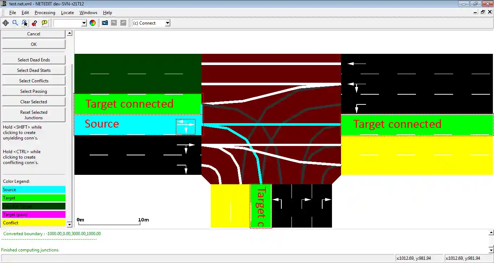
Task: Confirm changes with the OK button
Action: (x=34, y=44)
